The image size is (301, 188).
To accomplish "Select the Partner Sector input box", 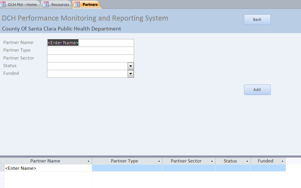I will [90, 58].
